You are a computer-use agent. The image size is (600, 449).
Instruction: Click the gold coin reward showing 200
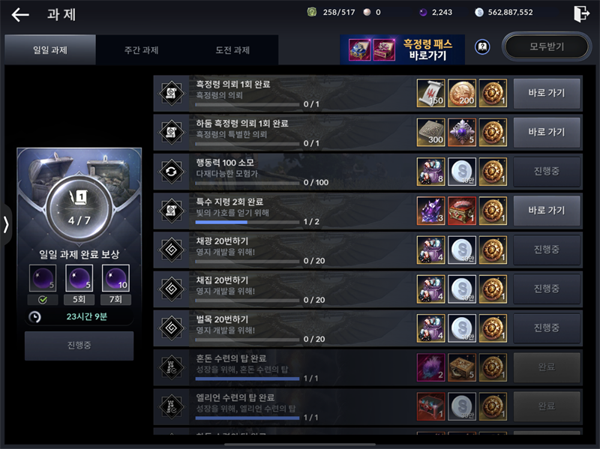coord(462,93)
